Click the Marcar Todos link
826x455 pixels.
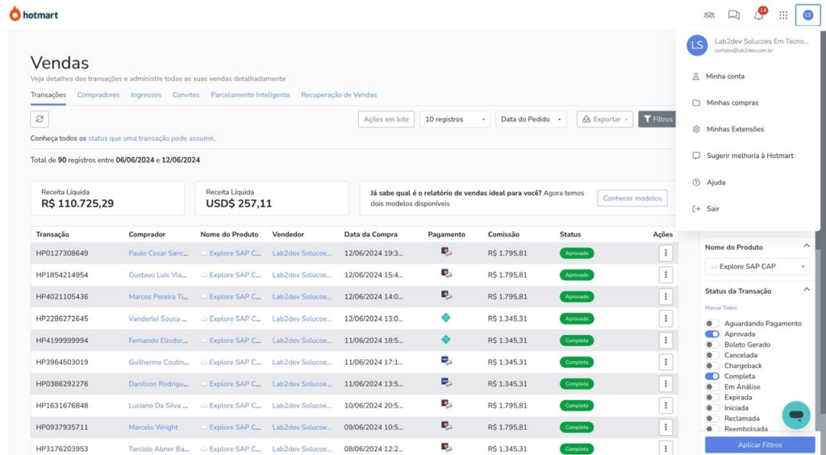[x=721, y=307]
